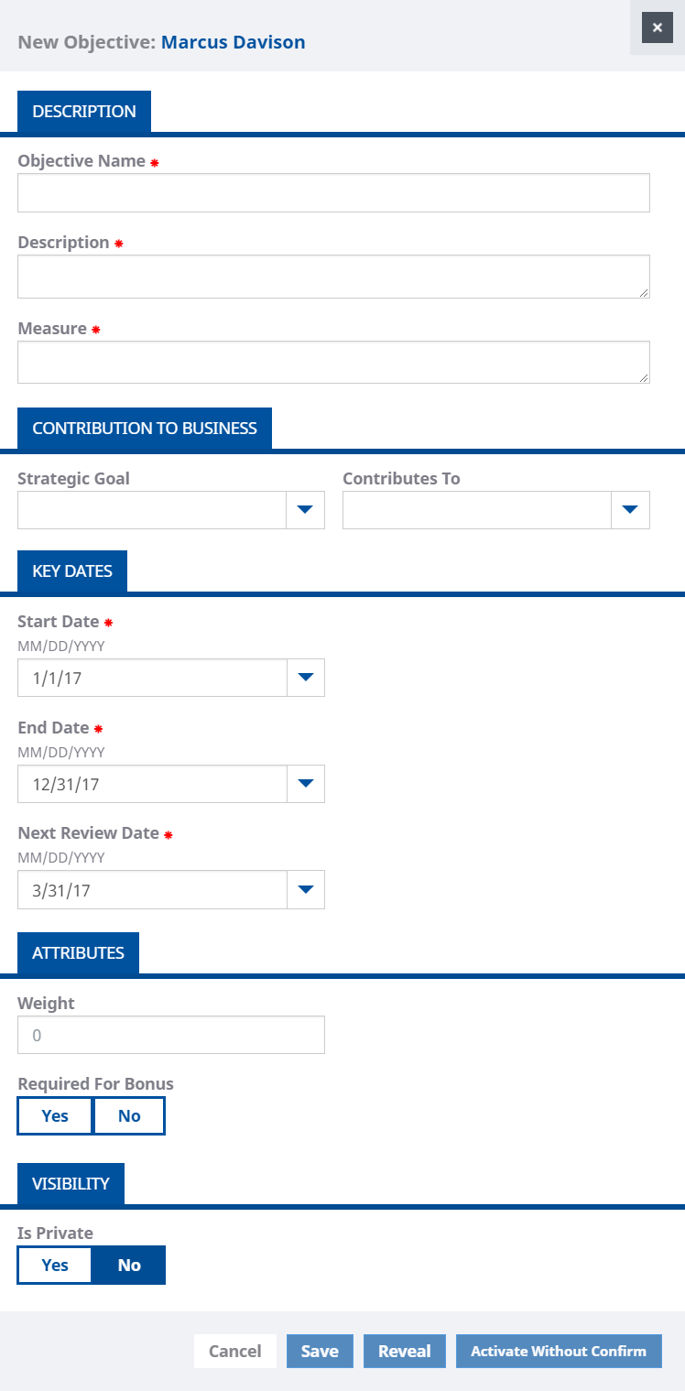685x1391 pixels.
Task: Set Required For Bonus to No
Action: [x=129, y=1116]
